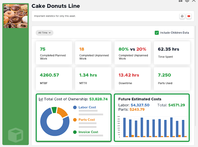Click the 80% vs 20% comparison card
Screen dimensions: 198x147
point(133,53)
